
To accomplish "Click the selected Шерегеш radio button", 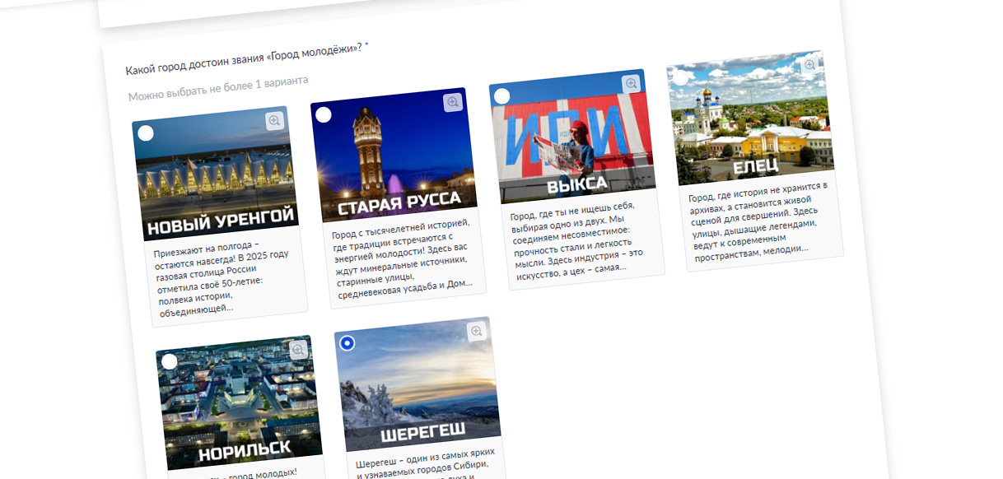I will 348,343.
